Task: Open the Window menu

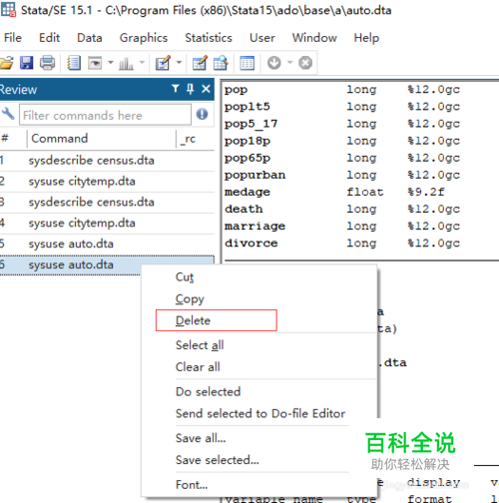Action: pos(314,38)
